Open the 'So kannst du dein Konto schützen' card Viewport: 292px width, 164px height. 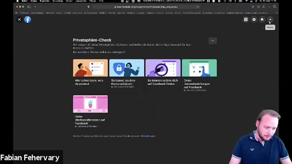click(127, 74)
